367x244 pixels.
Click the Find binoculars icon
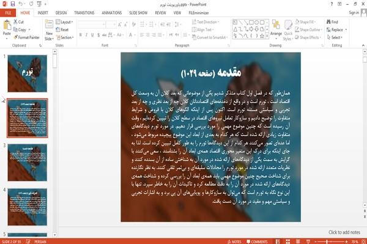[x=328, y=22]
